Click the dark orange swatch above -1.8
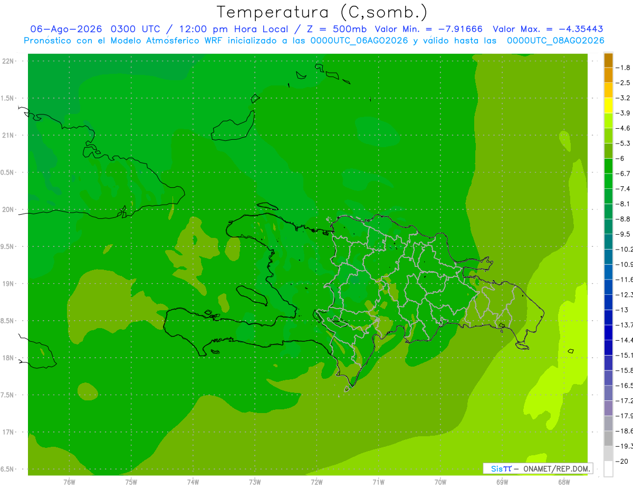The width and height of the screenshot is (633, 489). (x=608, y=60)
